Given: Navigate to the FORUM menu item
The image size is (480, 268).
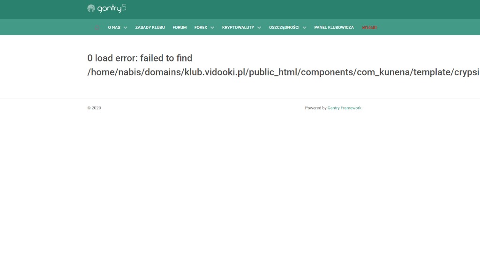Looking at the screenshot, I should point(180,28).
